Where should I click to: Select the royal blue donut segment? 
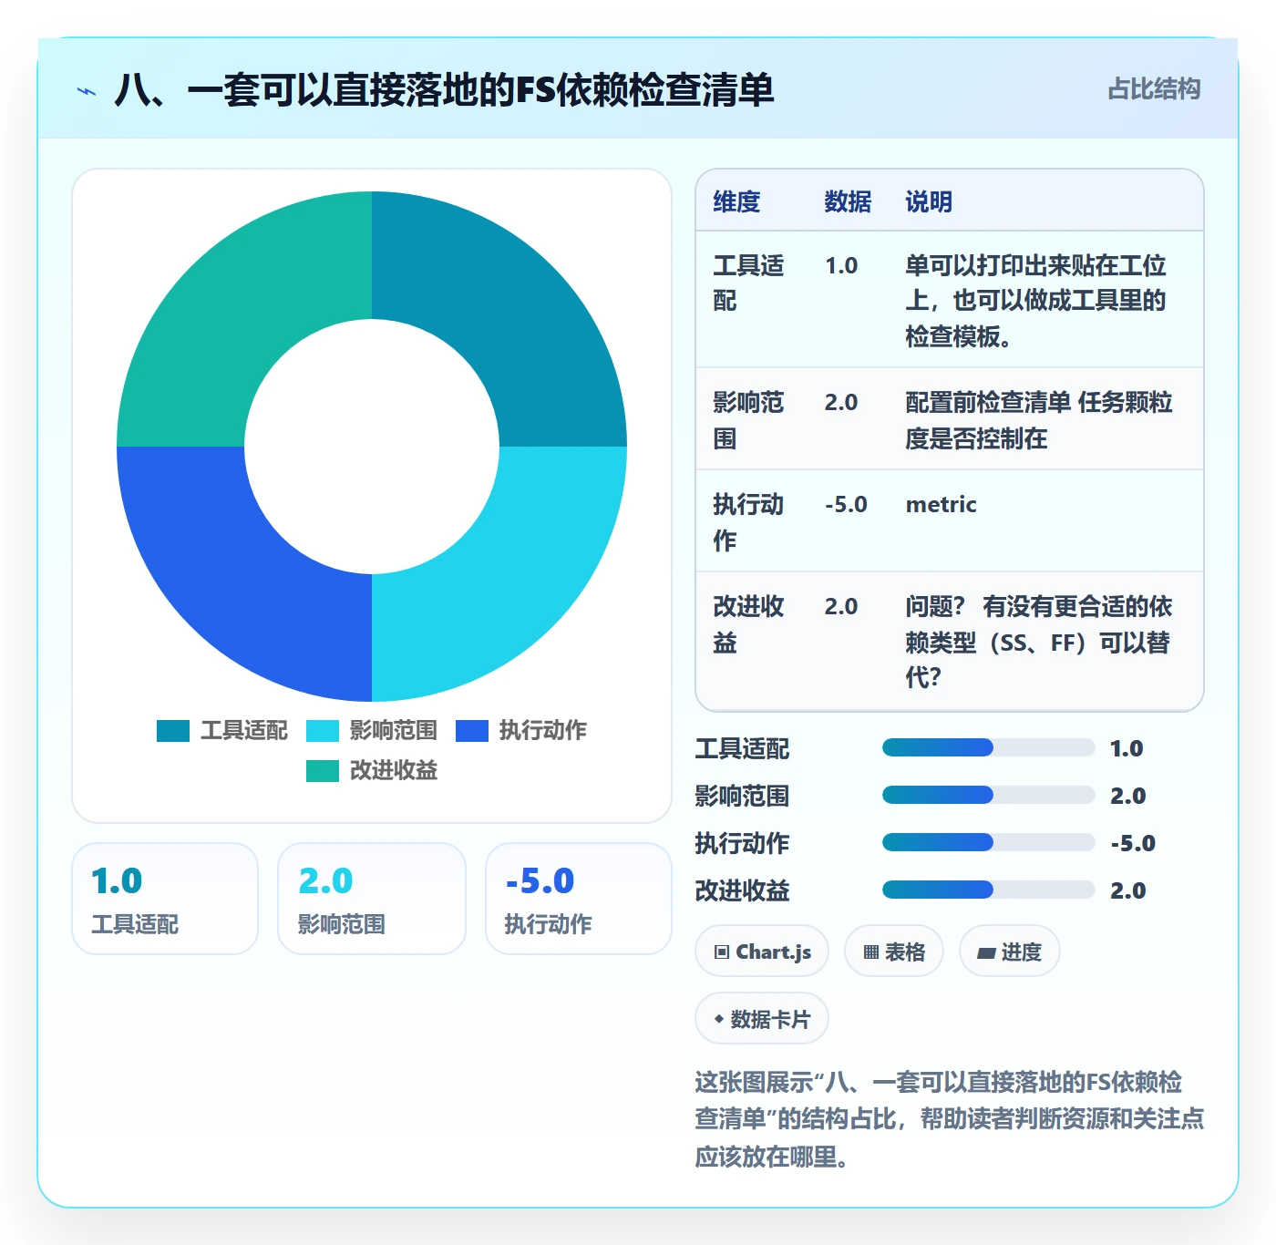click(x=237, y=581)
